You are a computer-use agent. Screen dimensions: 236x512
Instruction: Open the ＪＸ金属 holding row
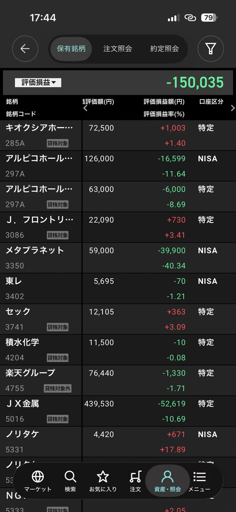coord(118,411)
